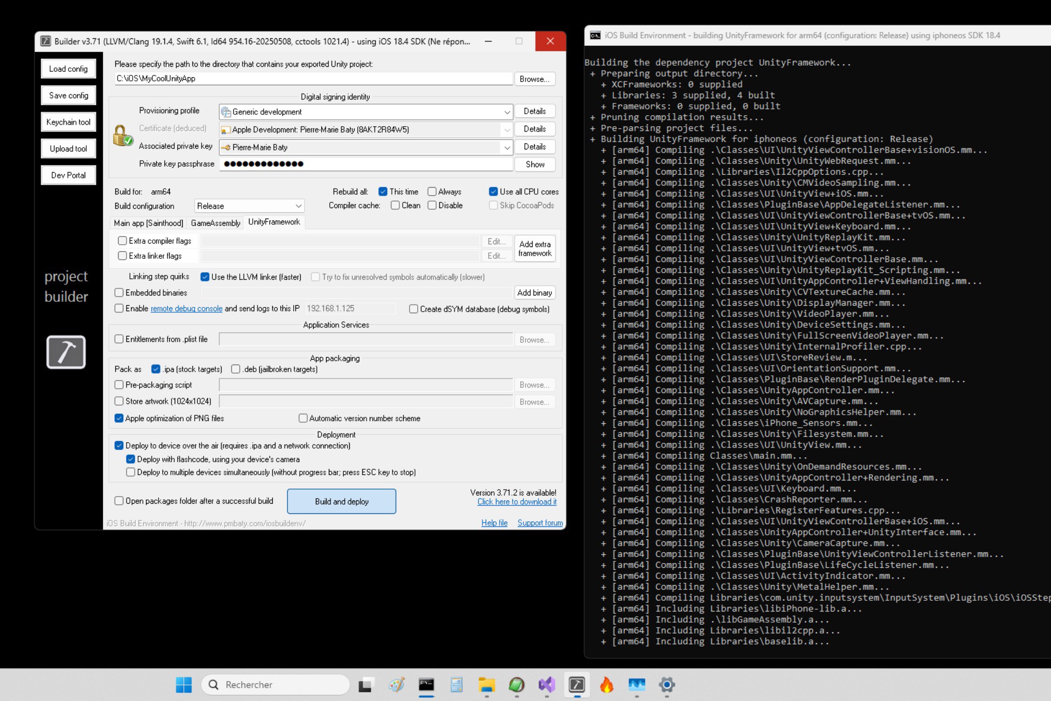Viewport: 1051px width, 701px height.
Task: Open Settings gear from the taskbar
Action: 667,685
